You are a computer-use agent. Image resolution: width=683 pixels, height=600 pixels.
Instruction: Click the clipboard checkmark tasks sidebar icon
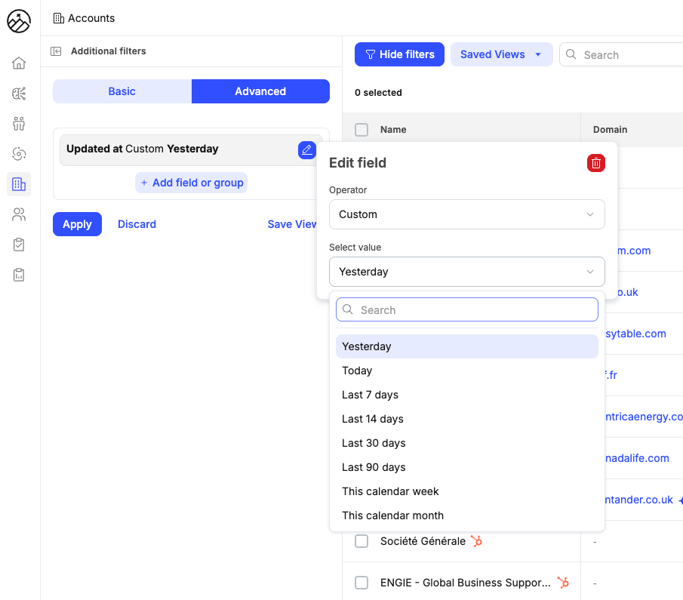tap(19, 245)
